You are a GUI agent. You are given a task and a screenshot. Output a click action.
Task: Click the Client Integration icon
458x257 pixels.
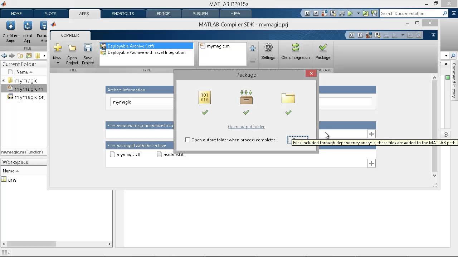pyautogui.click(x=296, y=47)
